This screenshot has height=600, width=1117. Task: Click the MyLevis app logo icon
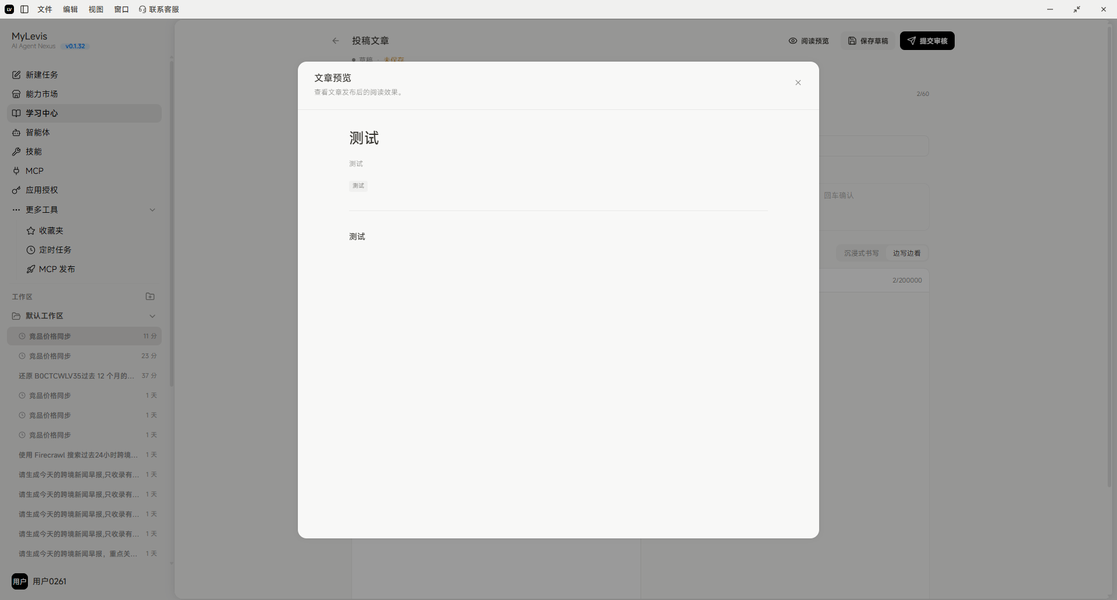tap(9, 9)
